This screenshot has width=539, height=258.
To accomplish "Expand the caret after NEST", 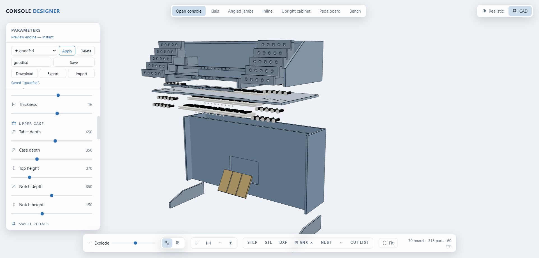I will click(341, 243).
